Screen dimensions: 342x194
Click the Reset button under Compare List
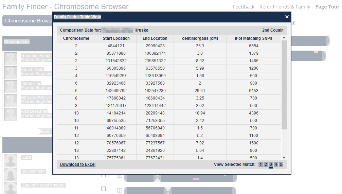click(45, 131)
